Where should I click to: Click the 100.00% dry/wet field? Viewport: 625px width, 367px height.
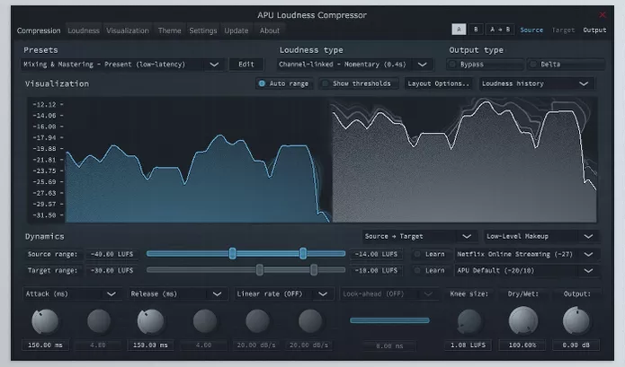click(x=522, y=345)
